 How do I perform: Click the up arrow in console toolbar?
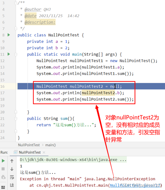click(12, 161)
